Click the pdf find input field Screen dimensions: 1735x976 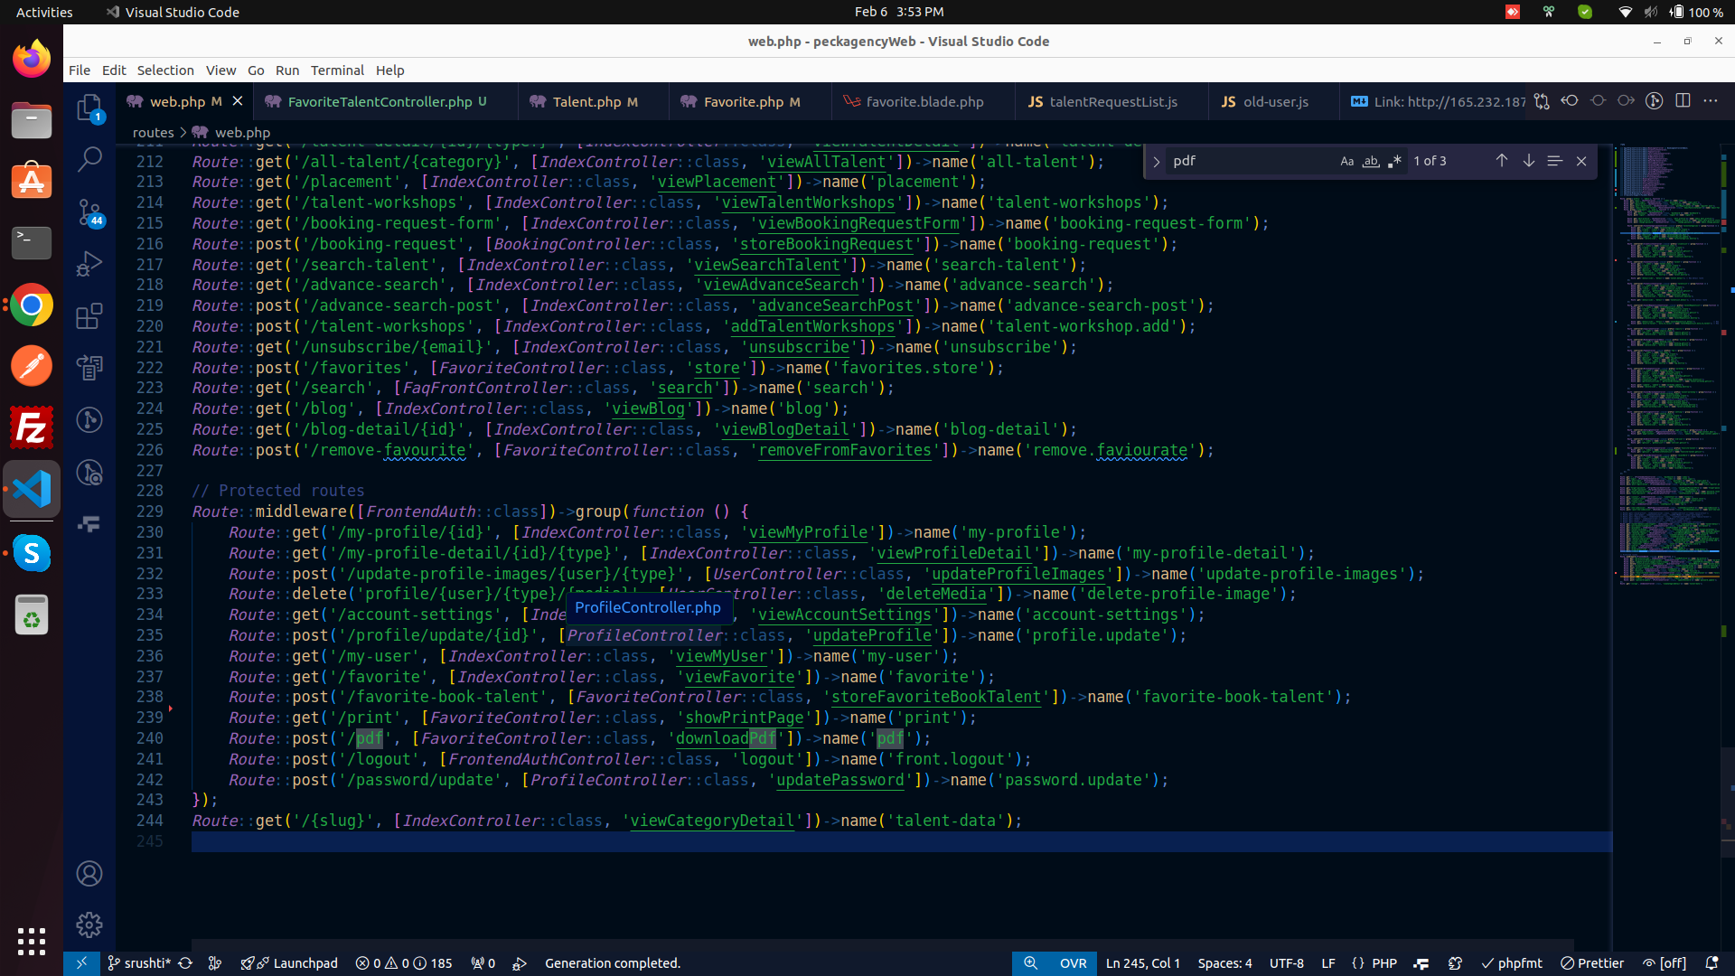(x=1247, y=161)
